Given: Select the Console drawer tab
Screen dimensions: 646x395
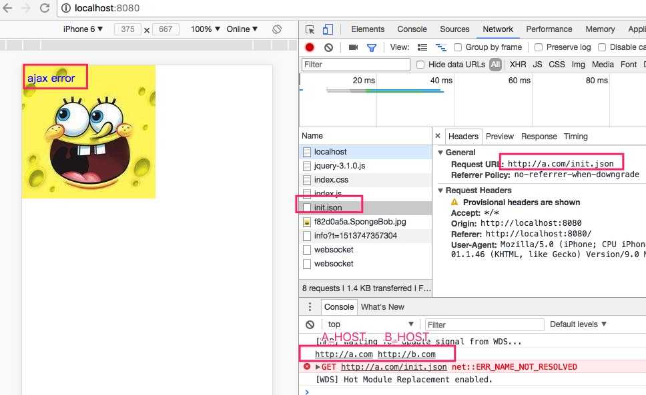Looking at the screenshot, I should click(338, 307).
